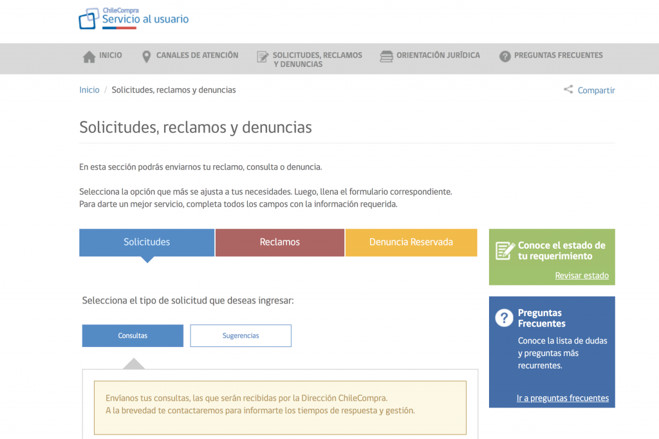The height and width of the screenshot is (439, 659).
Task: Select the Solicitudes tab
Action: (x=147, y=242)
